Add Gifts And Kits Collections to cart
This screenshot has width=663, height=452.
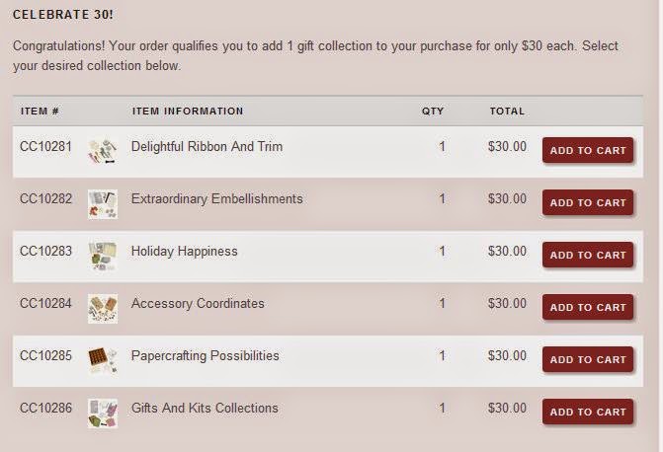(588, 412)
